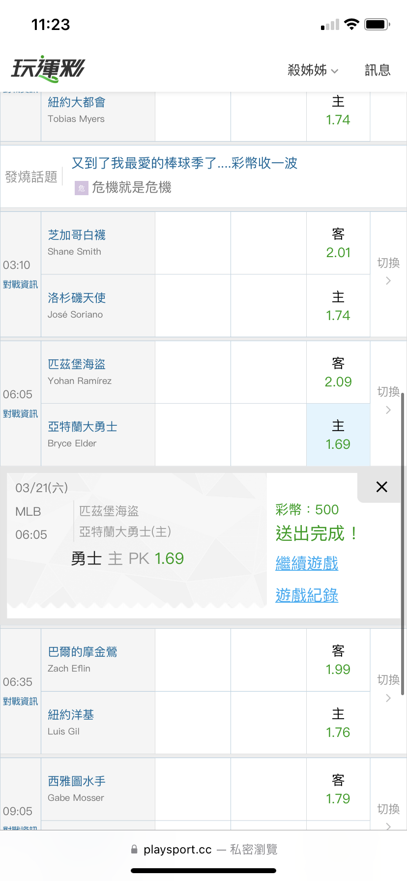The width and height of the screenshot is (407, 881).
Task: Toggle 主 1.69 pick for 亞特蘭大勇士
Action: point(338,435)
